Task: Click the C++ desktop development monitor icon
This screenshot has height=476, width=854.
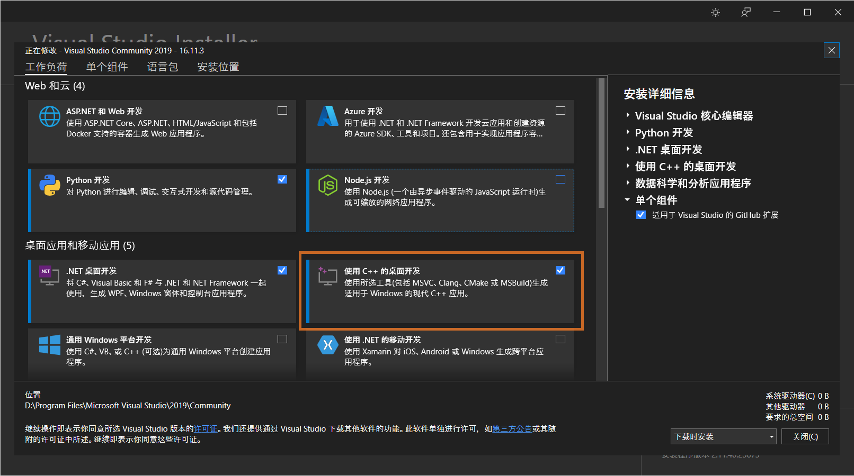Action: tap(327, 276)
